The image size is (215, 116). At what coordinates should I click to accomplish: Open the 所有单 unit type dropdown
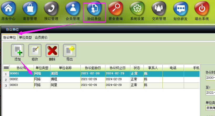[210, 108]
